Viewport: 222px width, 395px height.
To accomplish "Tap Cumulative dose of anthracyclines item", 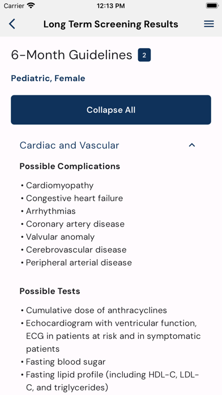I will click(96, 310).
